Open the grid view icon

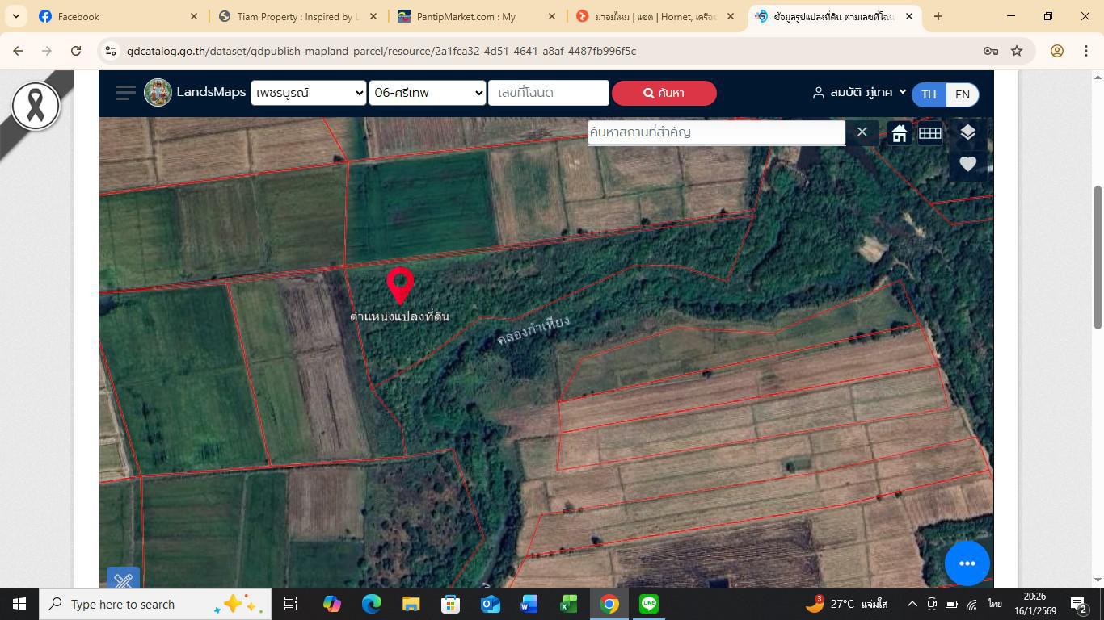pyautogui.click(x=929, y=133)
